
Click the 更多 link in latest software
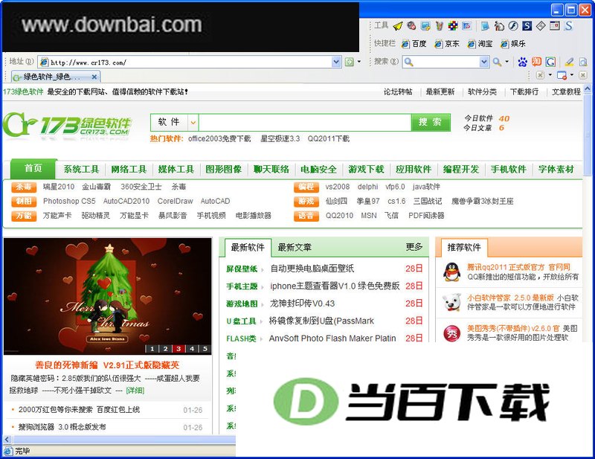(x=414, y=247)
